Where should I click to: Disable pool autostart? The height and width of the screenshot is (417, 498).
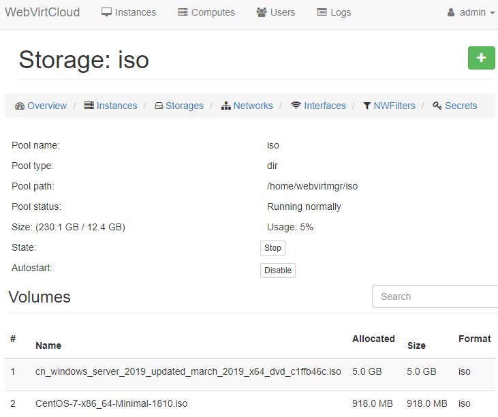278,271
